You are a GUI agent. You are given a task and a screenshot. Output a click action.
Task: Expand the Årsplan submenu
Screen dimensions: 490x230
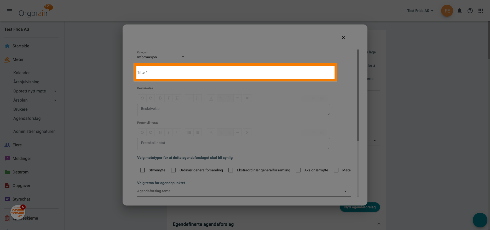55,100
